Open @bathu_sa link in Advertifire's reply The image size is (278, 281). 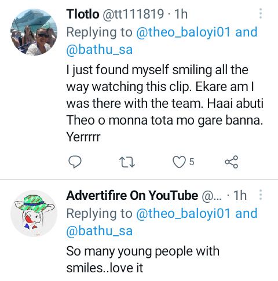click(x=100, y=231)
